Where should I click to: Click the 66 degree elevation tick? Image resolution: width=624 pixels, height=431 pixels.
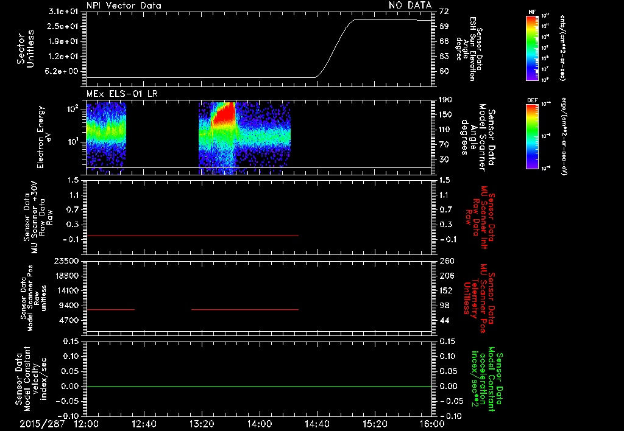(444, 41)
